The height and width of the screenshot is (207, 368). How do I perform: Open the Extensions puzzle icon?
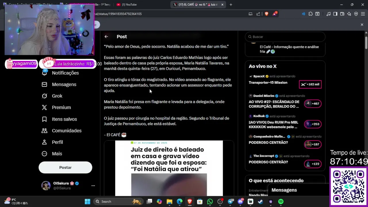point(310,14)
